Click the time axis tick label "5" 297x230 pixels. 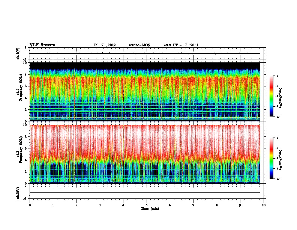point(147,205)
